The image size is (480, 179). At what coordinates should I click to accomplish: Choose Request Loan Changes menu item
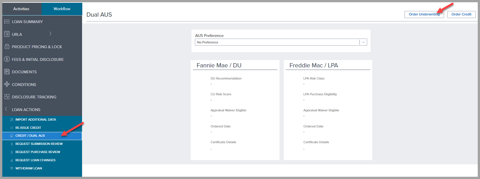point(35,160)
